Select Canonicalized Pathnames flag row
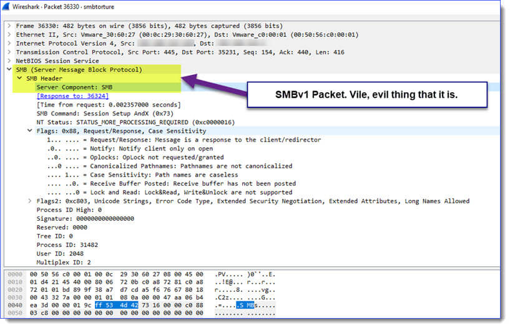The height and width of the screenshot is (328, 510). pyautogui.click(x=169, y=166)
